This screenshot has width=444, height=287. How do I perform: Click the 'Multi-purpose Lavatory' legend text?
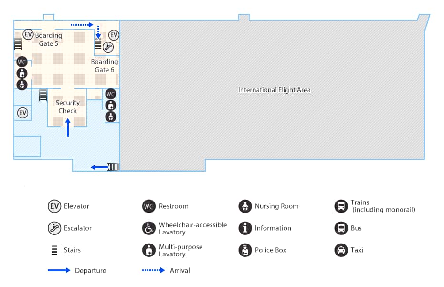[180, 250]
